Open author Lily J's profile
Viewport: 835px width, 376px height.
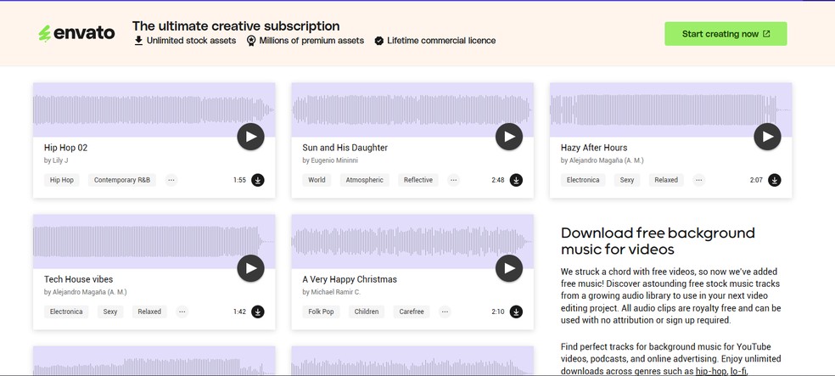[x=60, y=160]
